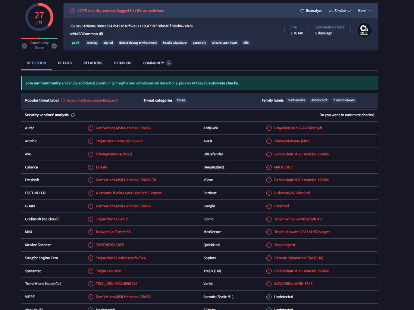414x310 pixels.
Task: Click the MAX detection alert icon
Action: pos(91,232)
